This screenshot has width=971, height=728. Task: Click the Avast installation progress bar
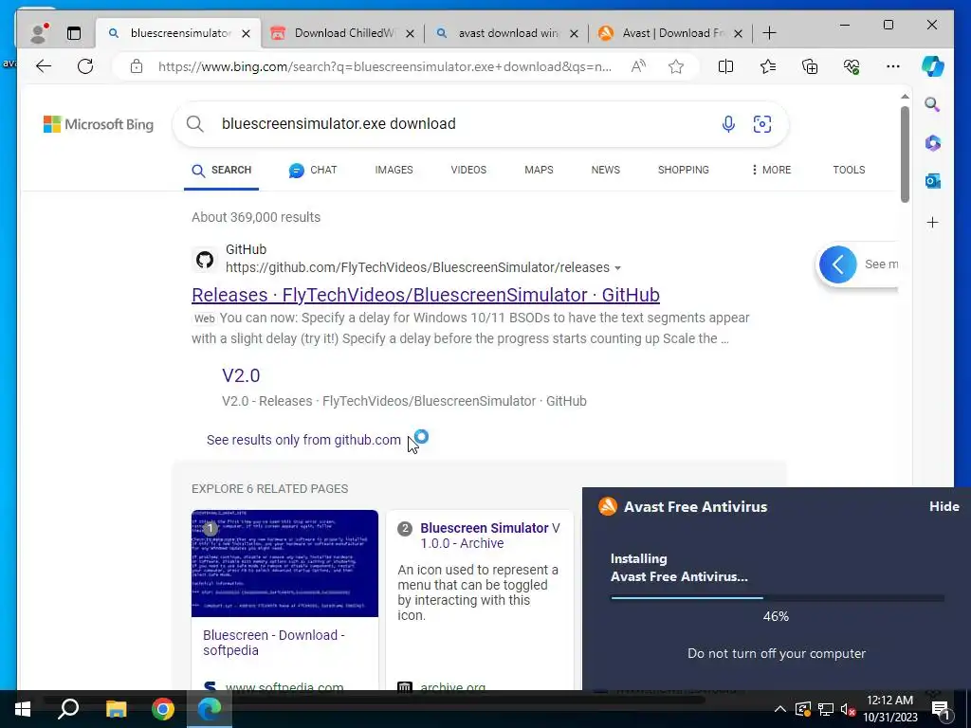click(778, 598)
